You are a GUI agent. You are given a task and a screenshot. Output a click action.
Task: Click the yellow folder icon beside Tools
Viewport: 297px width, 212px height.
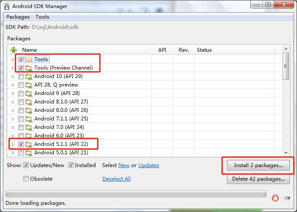point(28,59)
